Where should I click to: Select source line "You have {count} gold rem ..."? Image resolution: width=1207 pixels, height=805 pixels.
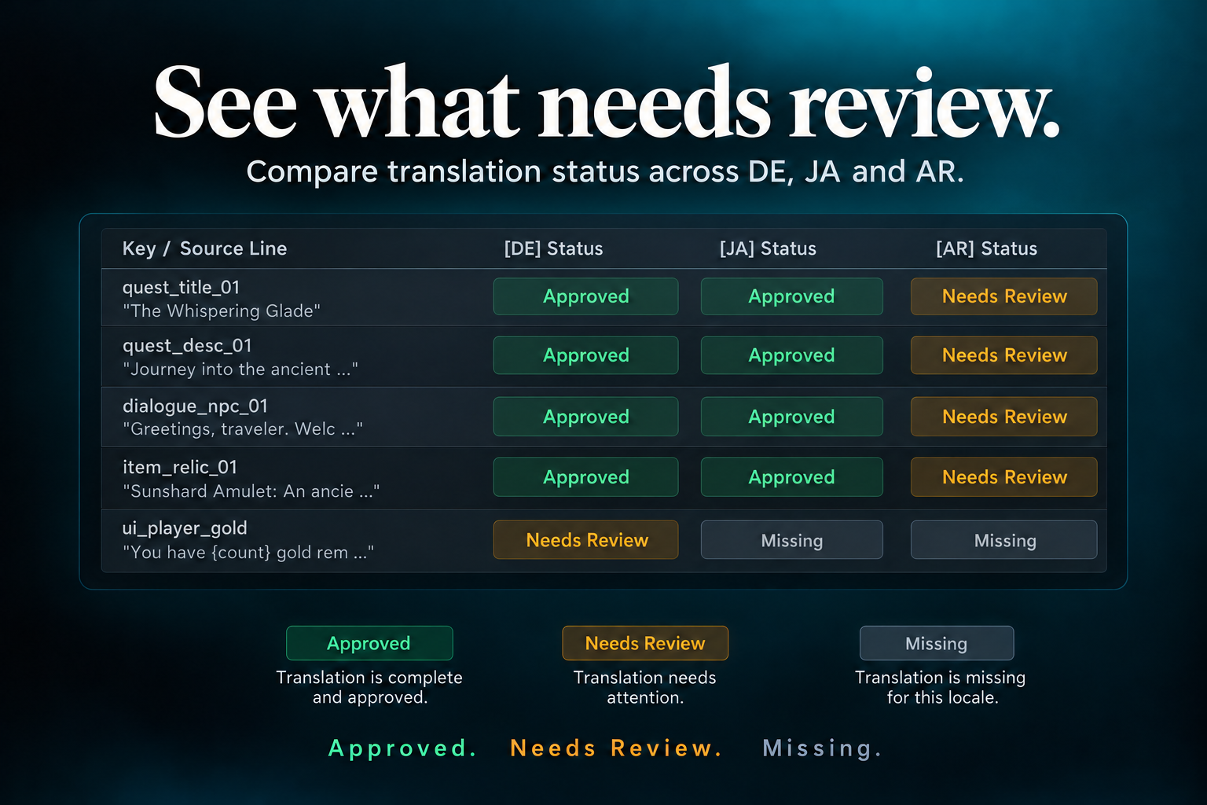248,553
